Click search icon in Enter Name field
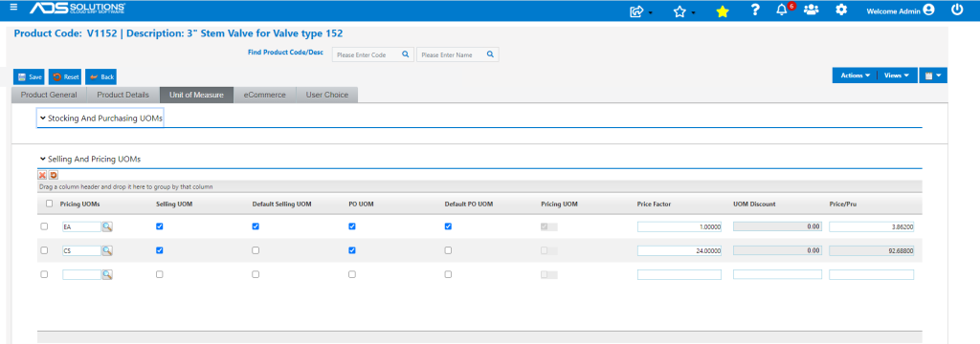Image resolution: width=980 pixels, height=344 pixels. click(x=490, y=54)
